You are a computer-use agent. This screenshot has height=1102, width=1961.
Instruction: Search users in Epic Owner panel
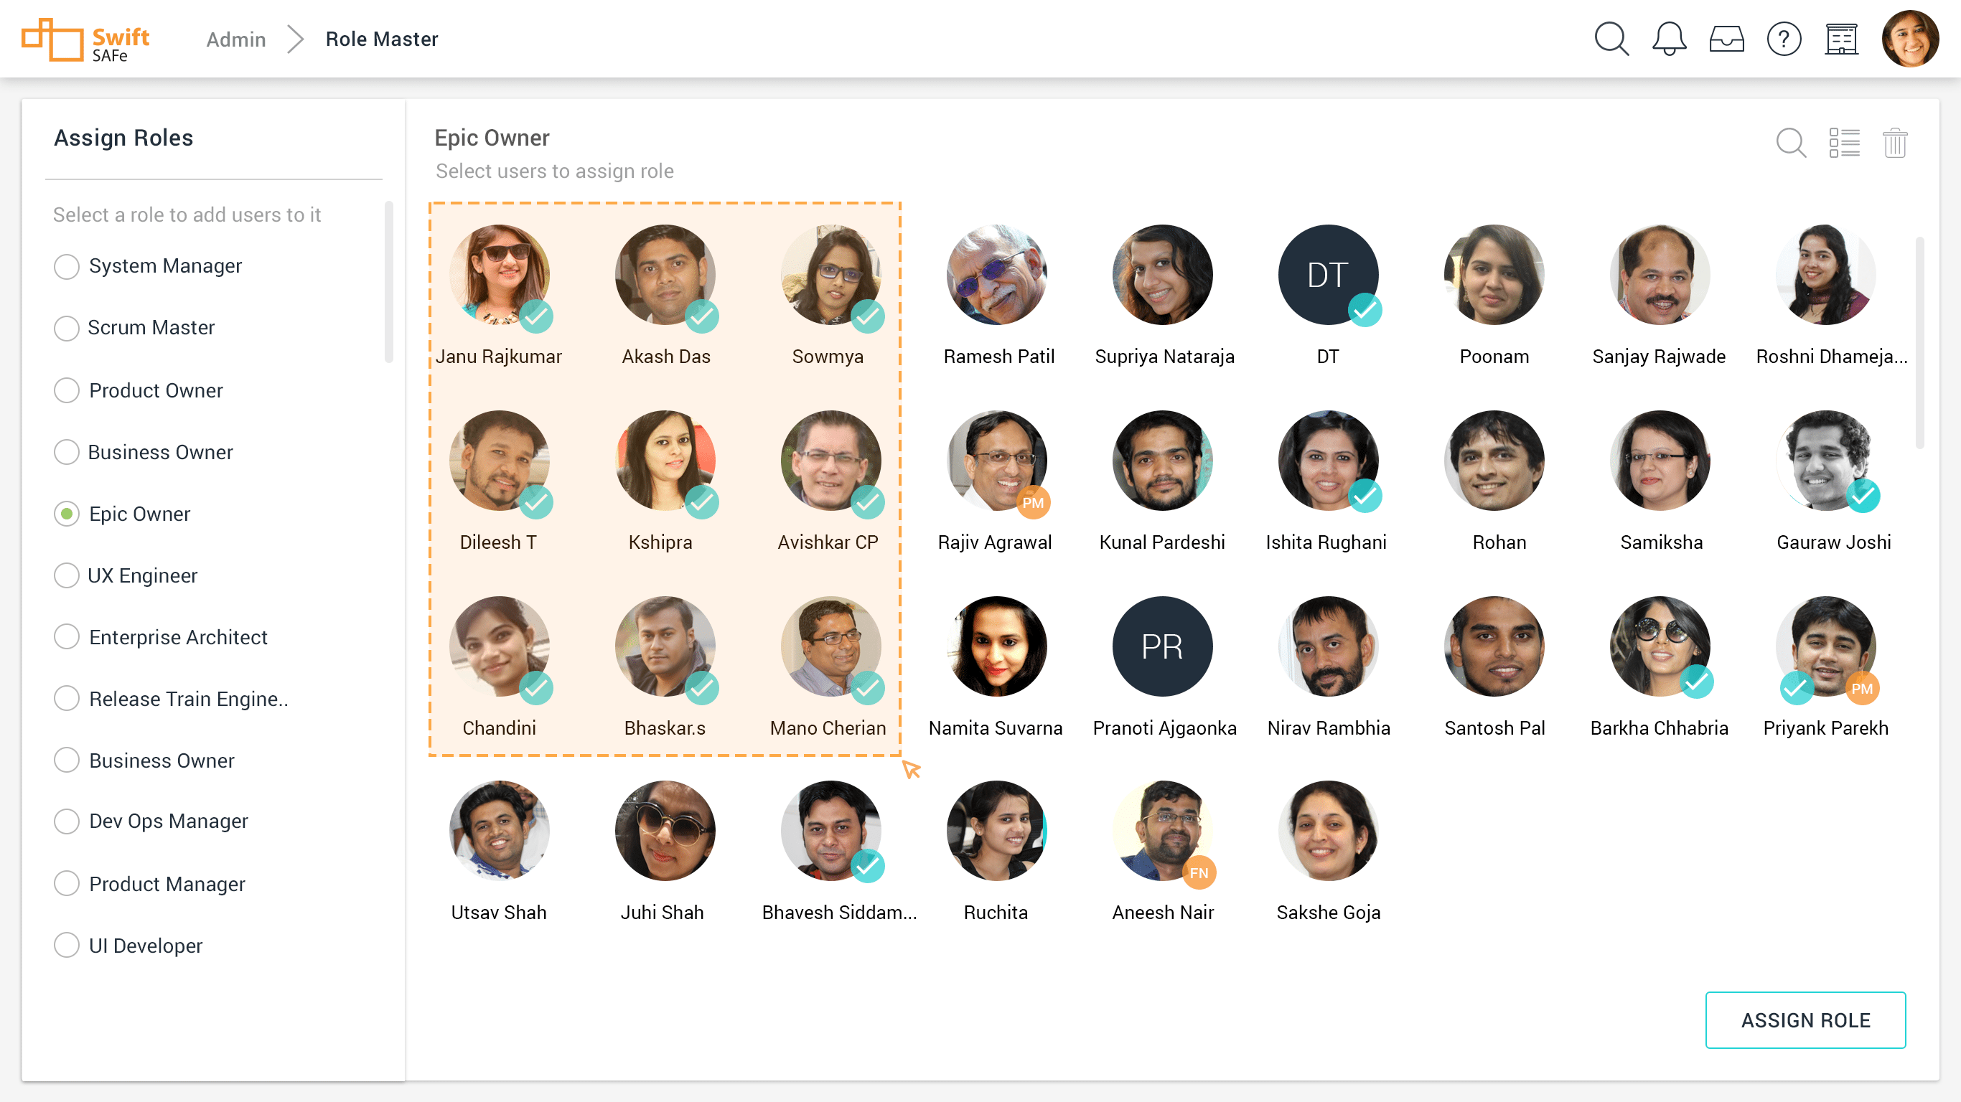pyautogui.click(x=1790, y=142)
